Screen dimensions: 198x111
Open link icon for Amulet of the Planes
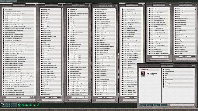pos(68,15)
